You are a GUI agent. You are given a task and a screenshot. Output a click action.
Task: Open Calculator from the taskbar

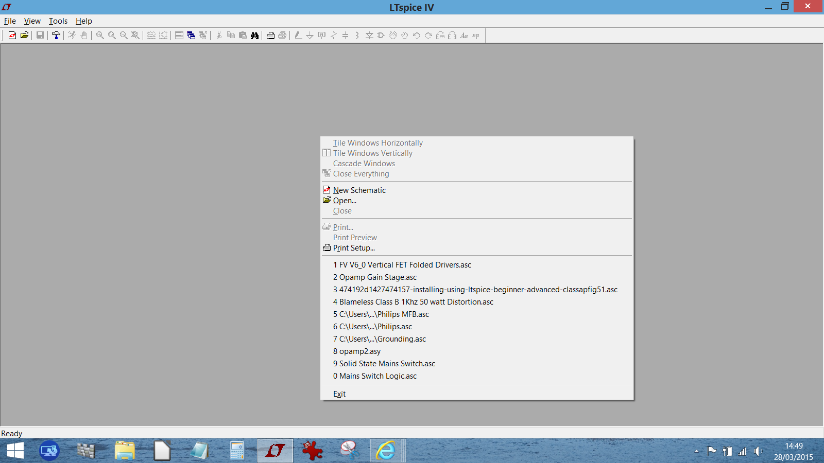coord(237,451)
